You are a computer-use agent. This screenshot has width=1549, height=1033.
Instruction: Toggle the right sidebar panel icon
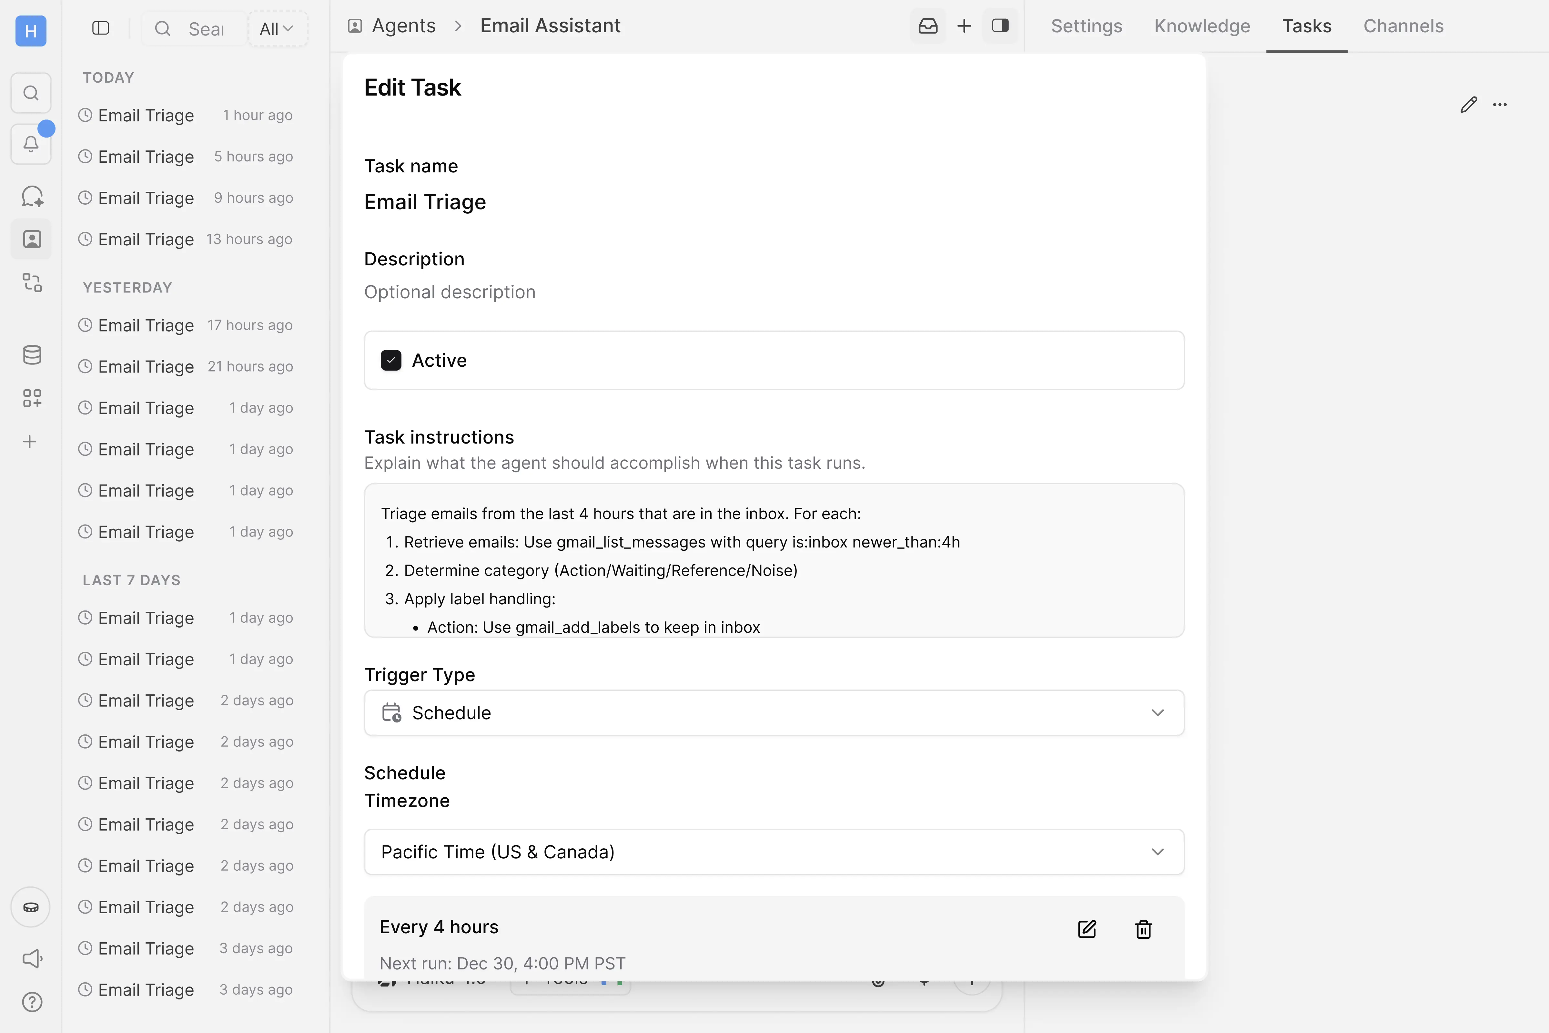(1000, 26)
